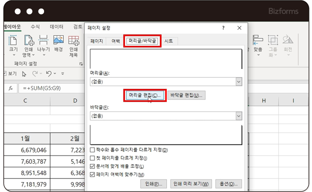Image resolution: width=312 pixels, height=192 pixels.
Task: Uncheck 페이지 여백에 맞추기 checkbox
Action: tap(93, 175)
